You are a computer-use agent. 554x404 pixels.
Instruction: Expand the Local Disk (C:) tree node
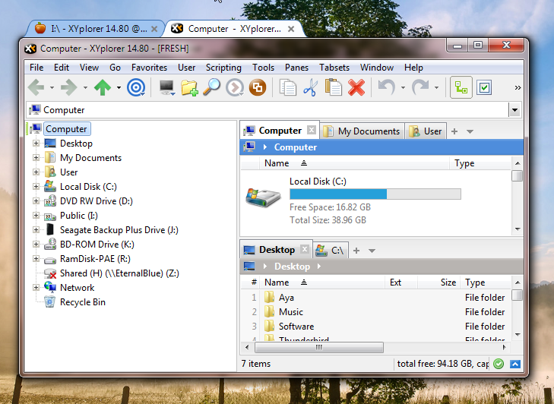(x=35, y=187)
